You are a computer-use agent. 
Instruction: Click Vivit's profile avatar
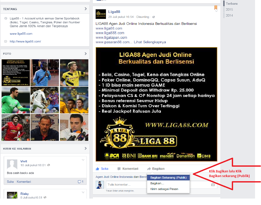tap(12, 164)
